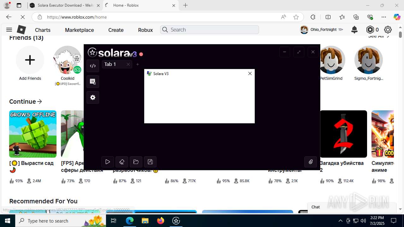Open the Solara script list panel icon
Viewport: 404px width, 227px height.
click(x=93, y=82)
